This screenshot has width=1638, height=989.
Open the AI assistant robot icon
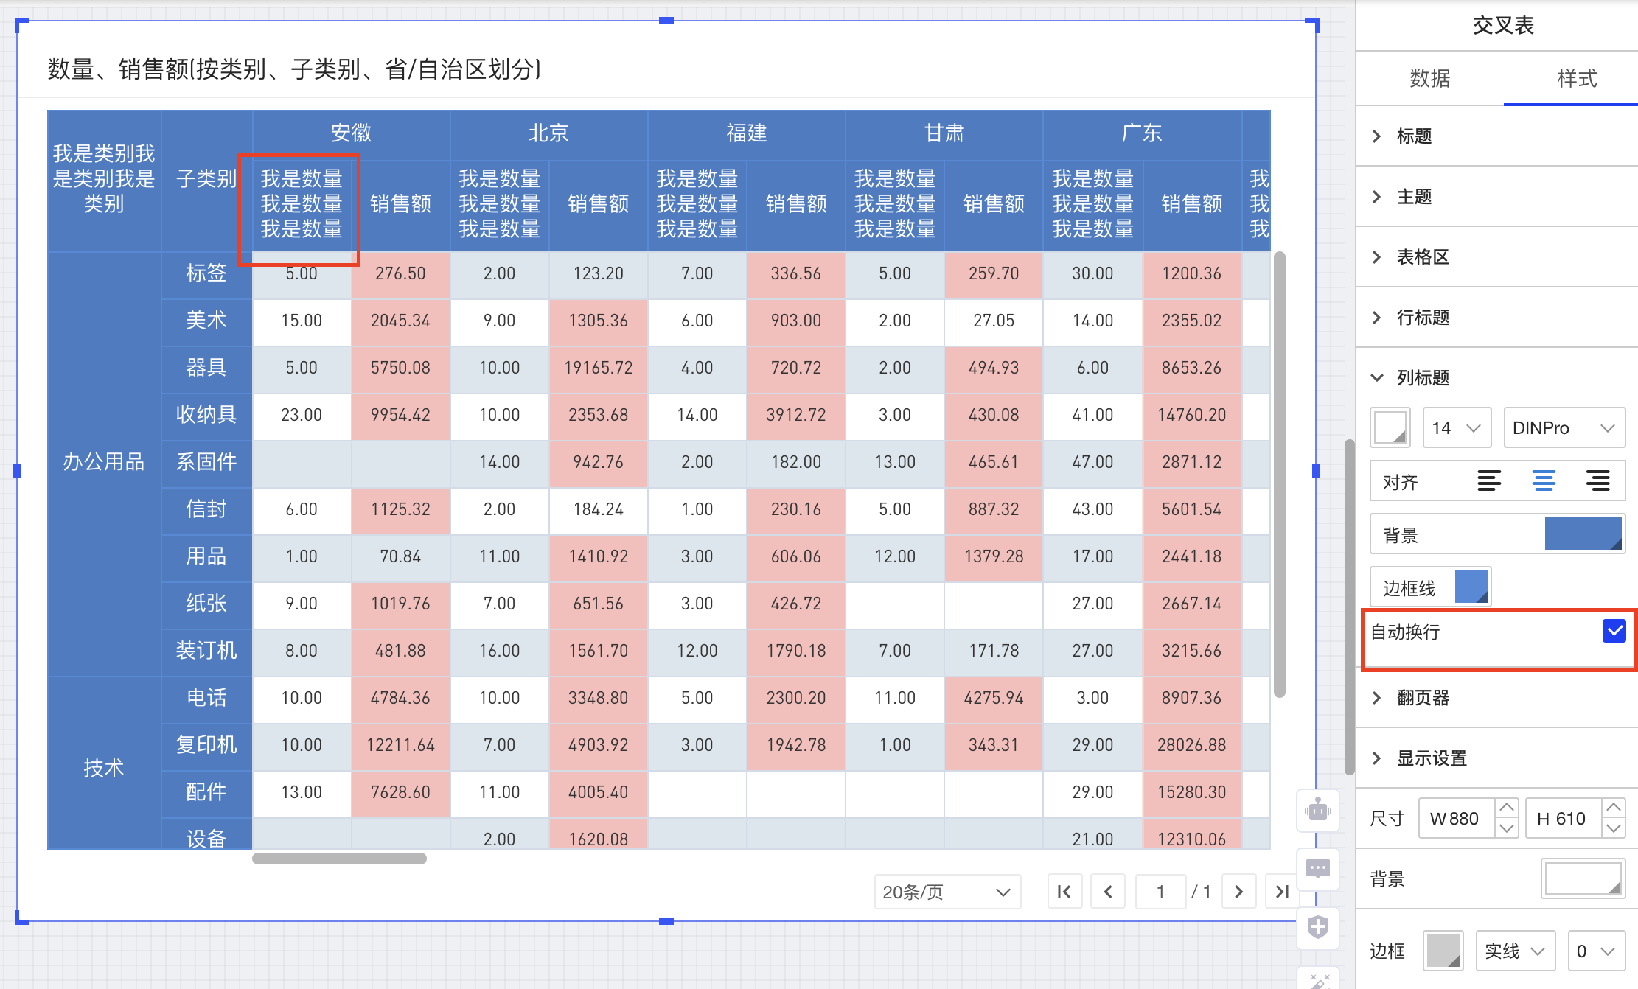pyautogui.click(x=1317, y=810)
